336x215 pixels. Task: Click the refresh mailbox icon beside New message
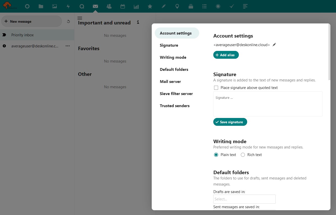pyautogui.click(x=68, y=21)
